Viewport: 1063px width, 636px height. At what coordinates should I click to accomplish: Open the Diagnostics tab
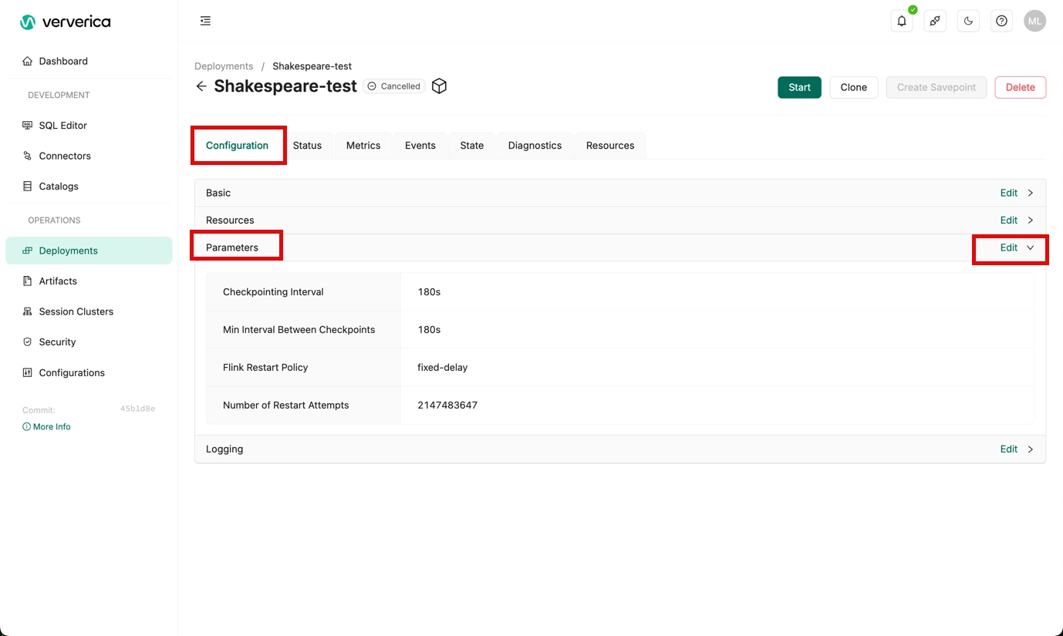click(x=535, y=146)
